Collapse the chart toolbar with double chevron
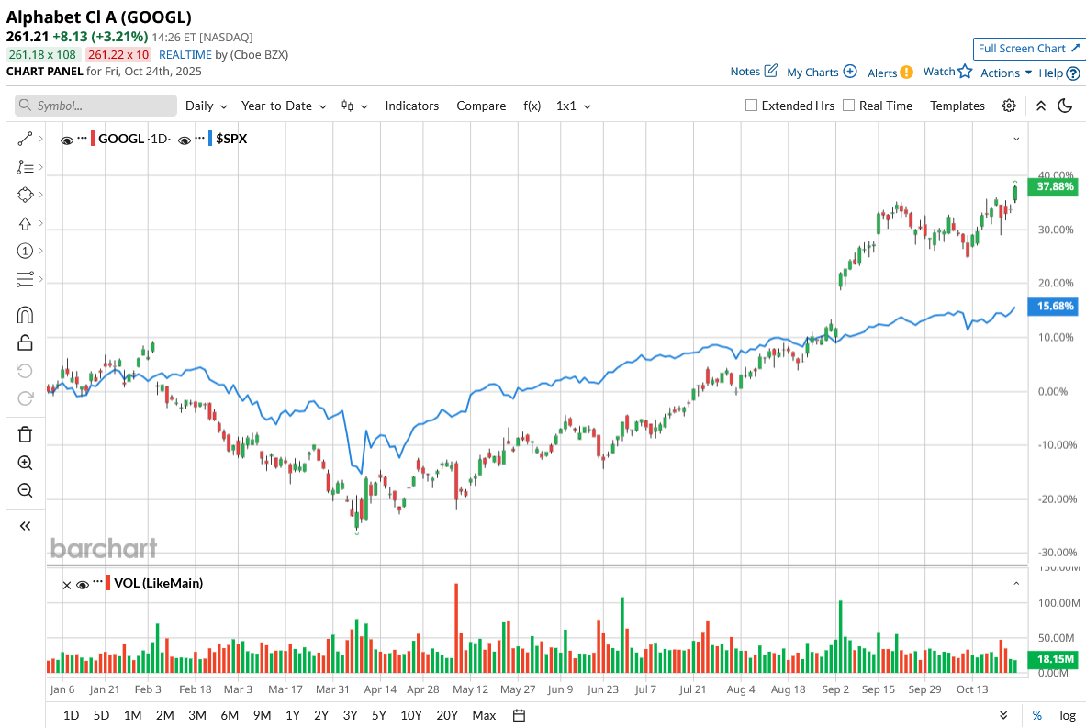Viewport: 1086px width, 728px height. click(x=1040, y=106)
